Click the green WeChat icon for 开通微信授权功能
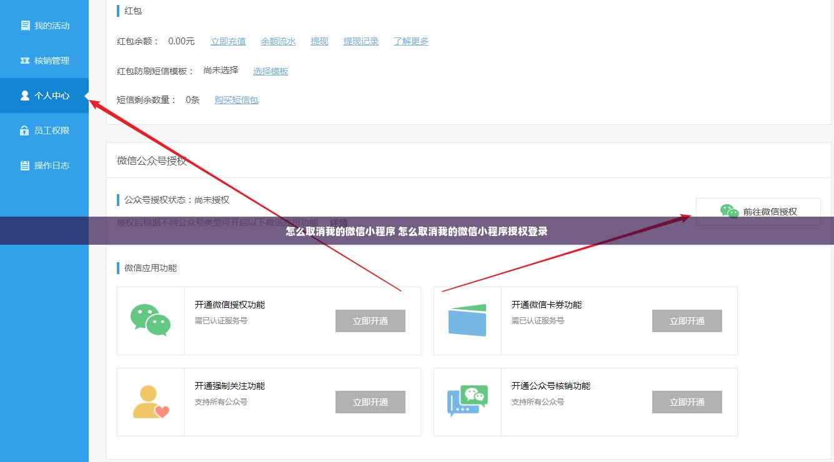This screenshot has width=834, height=462. 151,320
